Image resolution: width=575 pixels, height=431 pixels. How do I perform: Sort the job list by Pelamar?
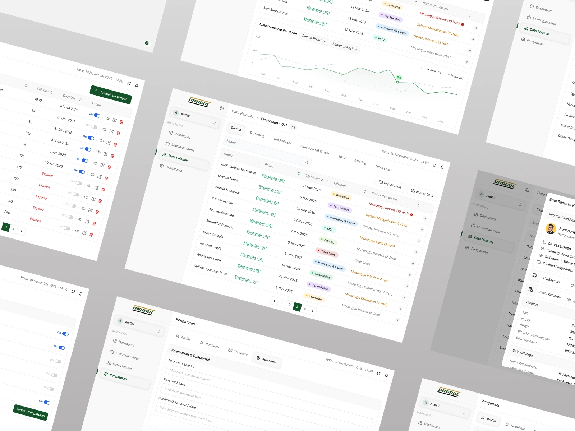(x=52, y=92)
